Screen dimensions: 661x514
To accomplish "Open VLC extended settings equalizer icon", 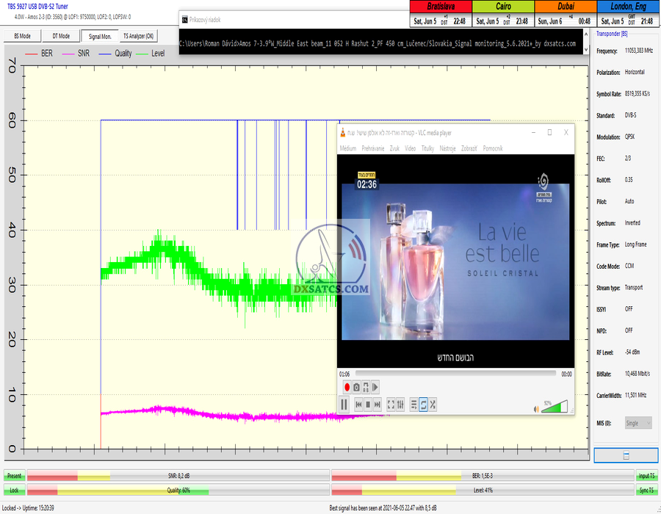I will tap(400, 404).
